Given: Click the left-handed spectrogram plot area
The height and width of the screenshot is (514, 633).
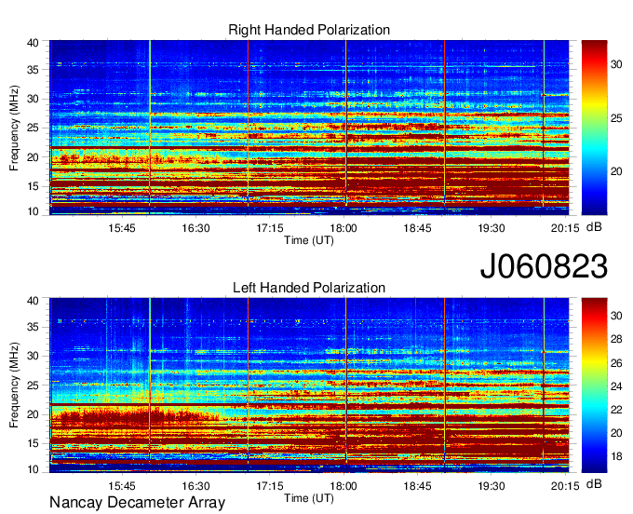Looking at the screenshot, I should coord(309,385).
